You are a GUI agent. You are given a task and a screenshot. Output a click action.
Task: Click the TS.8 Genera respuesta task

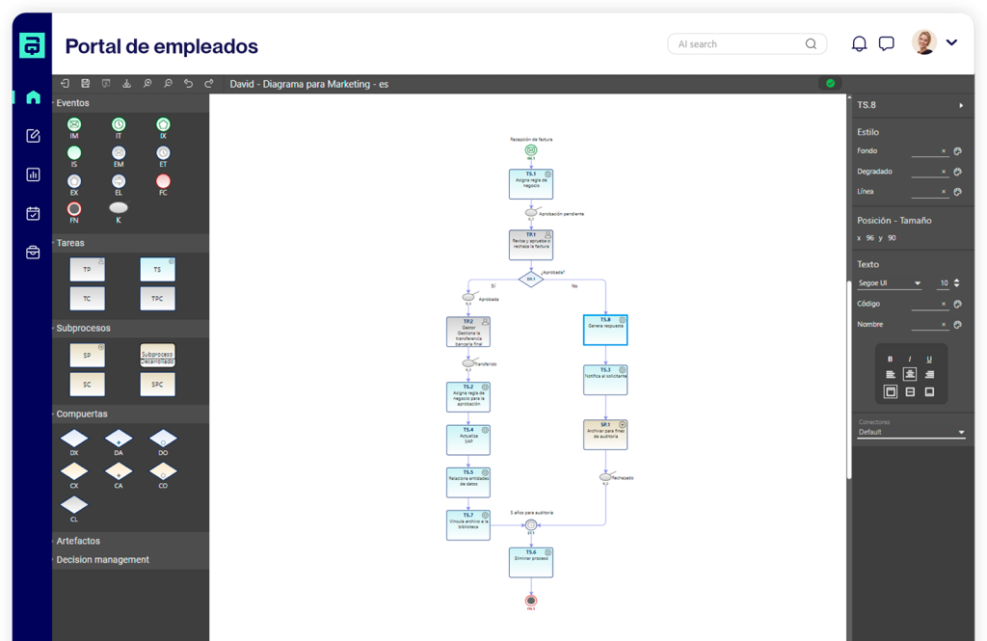(x=605, y=330)
